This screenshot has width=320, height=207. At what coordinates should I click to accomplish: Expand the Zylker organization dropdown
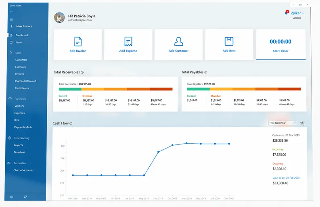[297, 13]
